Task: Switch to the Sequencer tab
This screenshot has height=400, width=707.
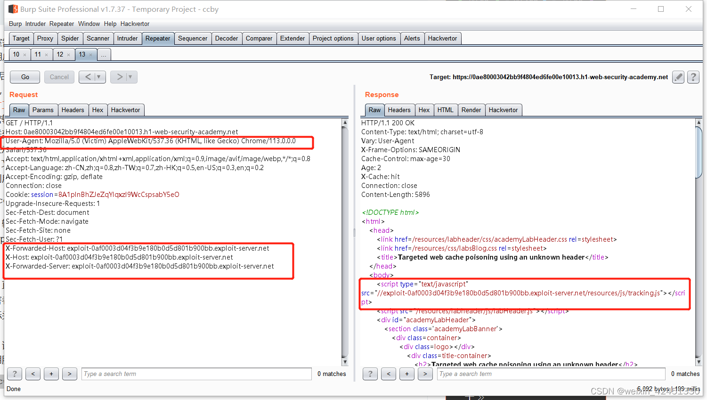Action: click(x=193, y=38)
